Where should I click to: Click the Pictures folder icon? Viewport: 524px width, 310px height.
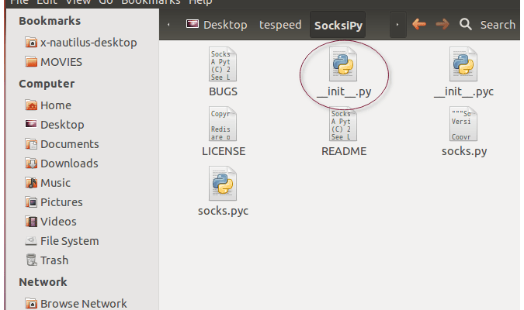point(31,201)
